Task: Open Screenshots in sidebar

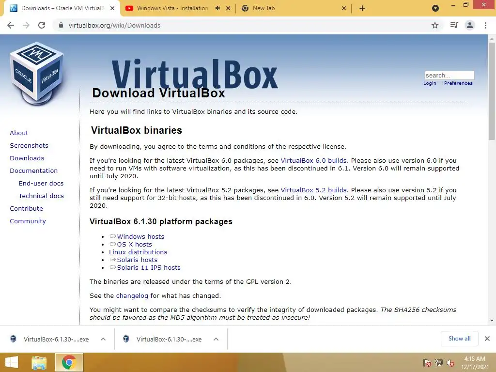Action: (x=29, y=145)
